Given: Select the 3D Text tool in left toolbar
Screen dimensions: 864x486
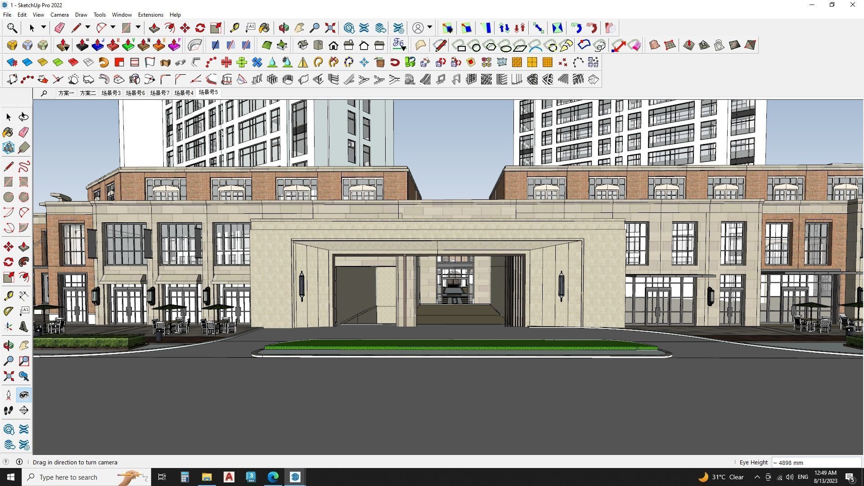Looking at the screenshot, I should [23, 326].
